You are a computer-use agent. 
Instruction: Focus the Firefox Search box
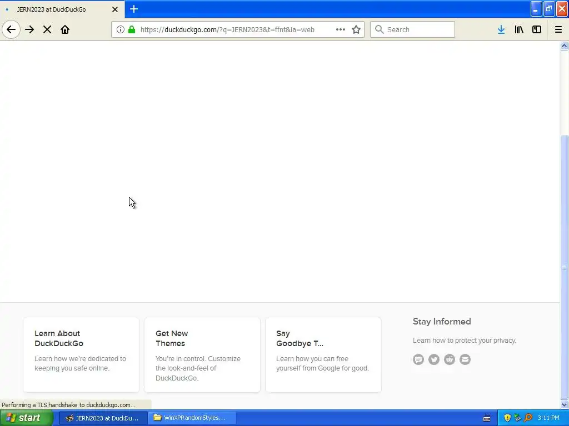coord(412,29)
